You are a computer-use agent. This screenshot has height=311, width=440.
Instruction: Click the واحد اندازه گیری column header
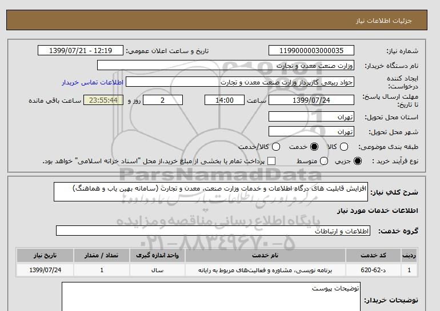157,255
